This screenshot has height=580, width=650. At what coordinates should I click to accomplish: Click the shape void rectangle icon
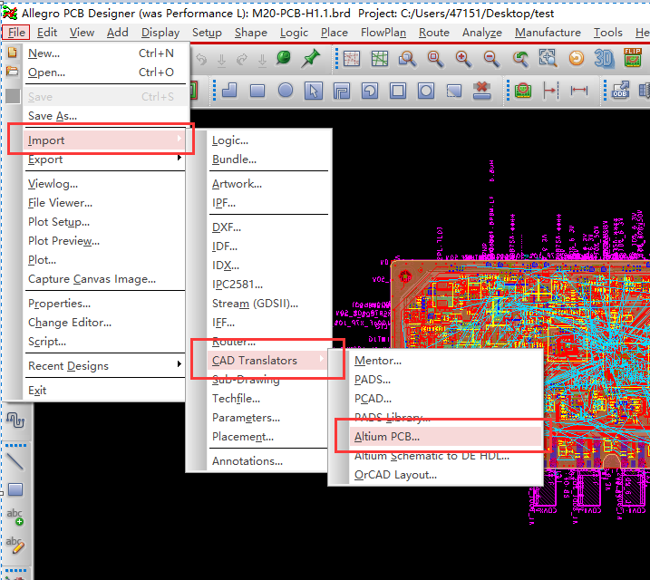point(398,91)
